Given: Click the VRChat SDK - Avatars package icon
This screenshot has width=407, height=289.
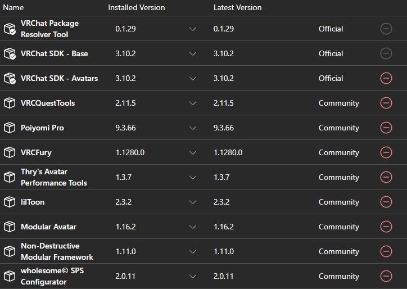Looking at the screenshot, I should click(x=10, y=78).
